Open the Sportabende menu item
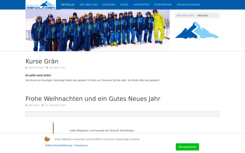245x153 pixels. point(163,4)
